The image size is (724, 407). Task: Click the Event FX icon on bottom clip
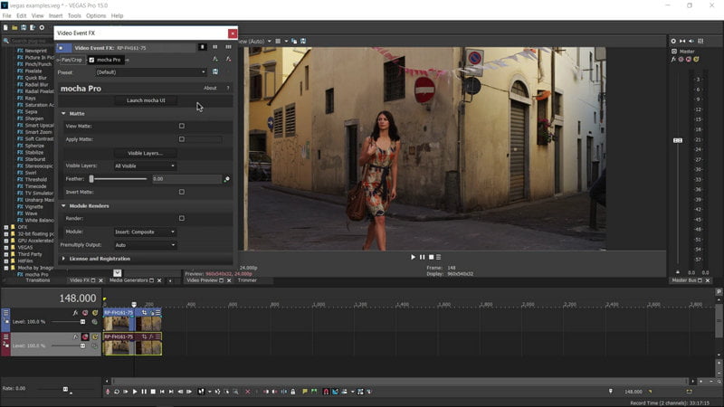coord(151,336)
